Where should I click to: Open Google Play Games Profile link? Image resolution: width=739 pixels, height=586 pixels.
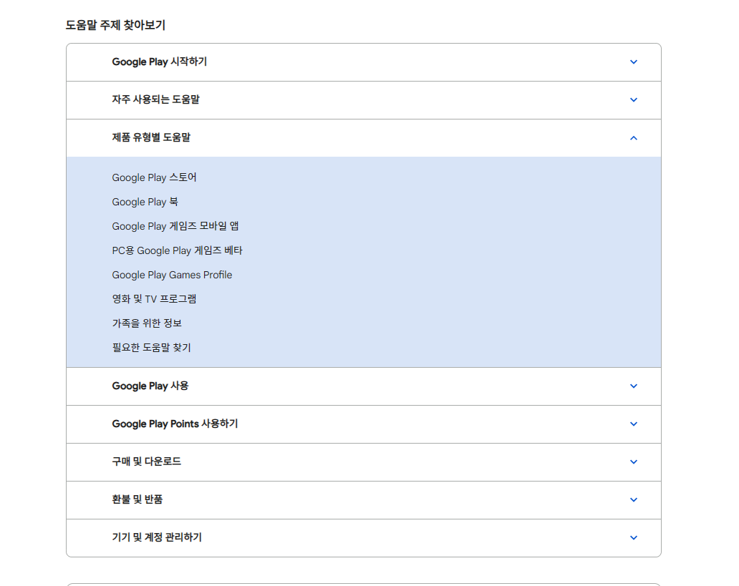[172, 275]
